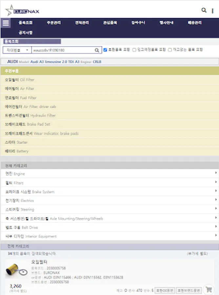Select Wear Indicator, brake pads part
219x295 pixels.
coord(109,133)
